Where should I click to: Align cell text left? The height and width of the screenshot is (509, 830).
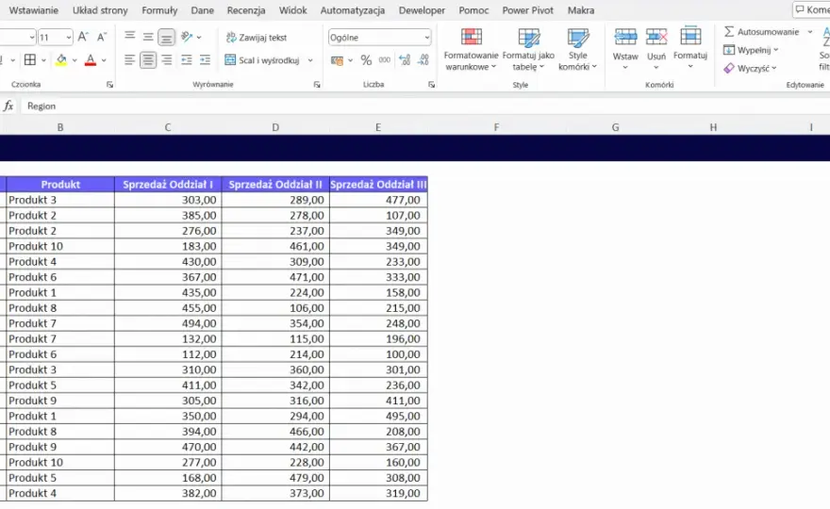tap(130, 60)
